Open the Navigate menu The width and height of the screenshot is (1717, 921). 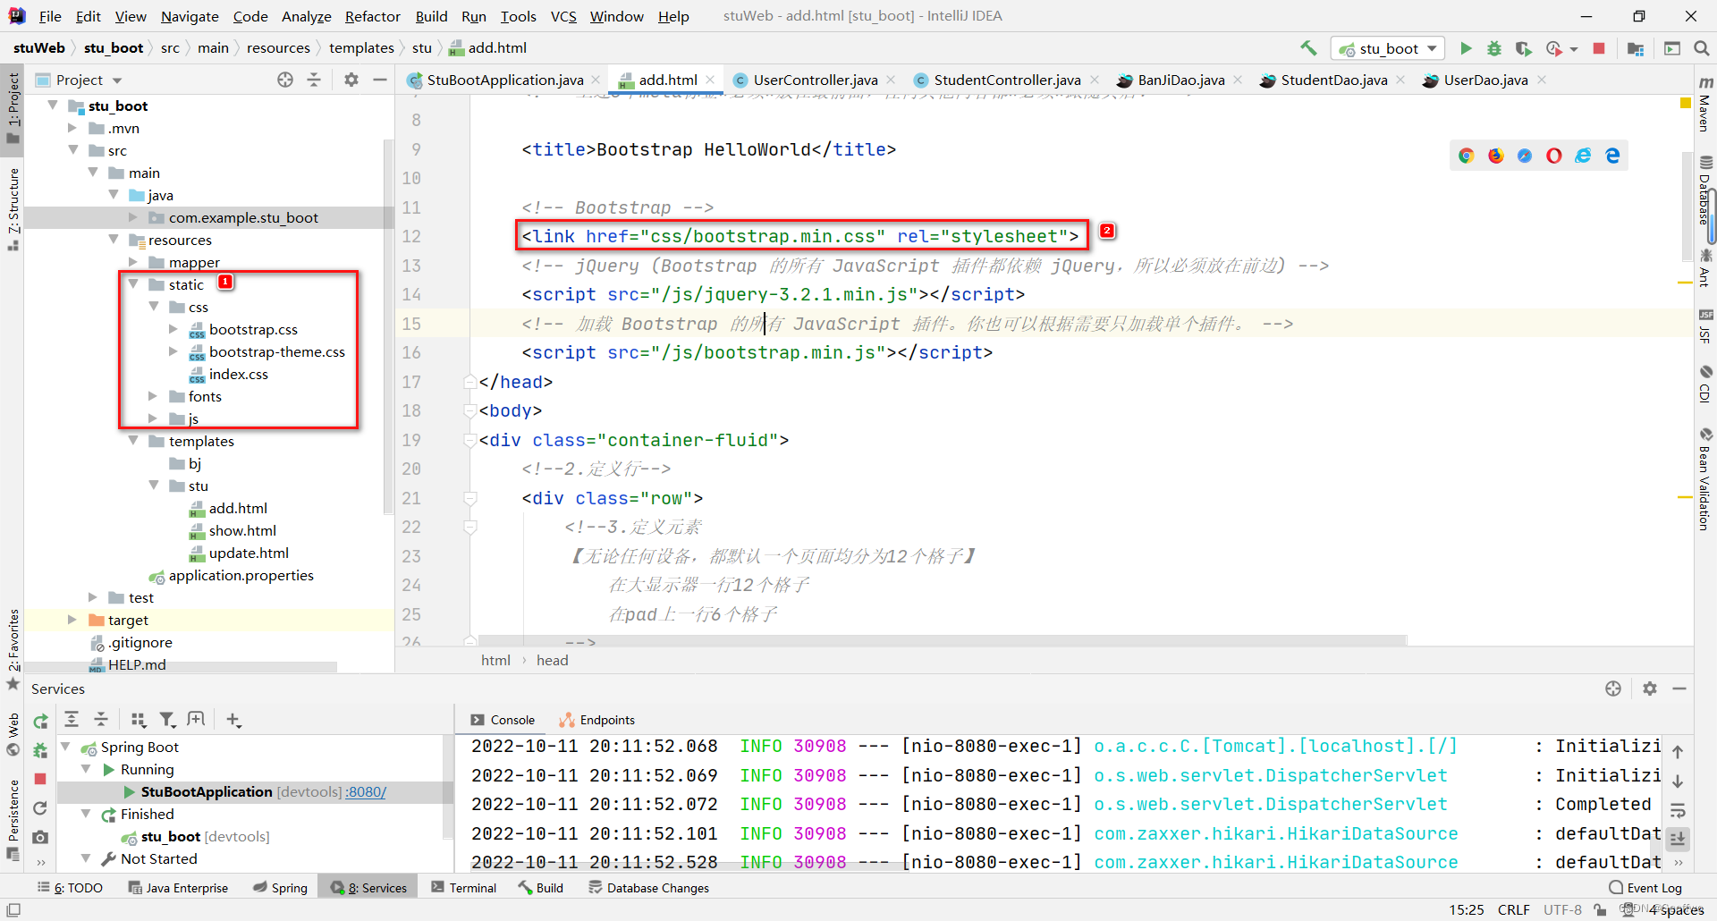coord(190,16)
